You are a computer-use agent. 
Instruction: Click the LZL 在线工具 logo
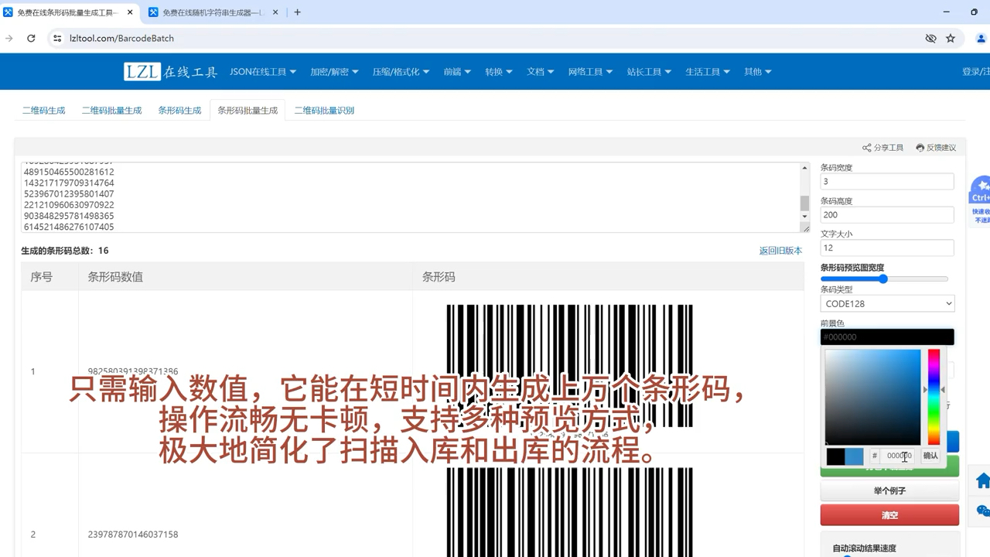(171, 71)
